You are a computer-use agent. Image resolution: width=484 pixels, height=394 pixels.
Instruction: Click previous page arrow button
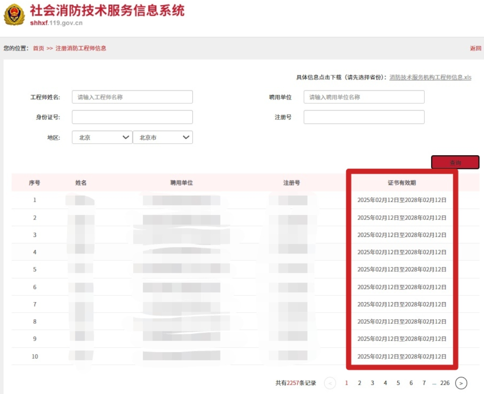[330, 383]
